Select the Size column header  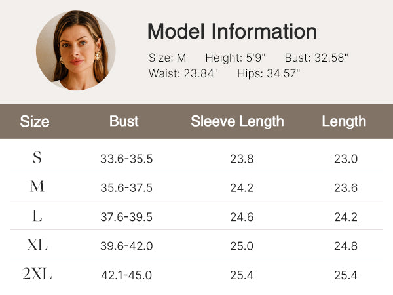(35, 121)
